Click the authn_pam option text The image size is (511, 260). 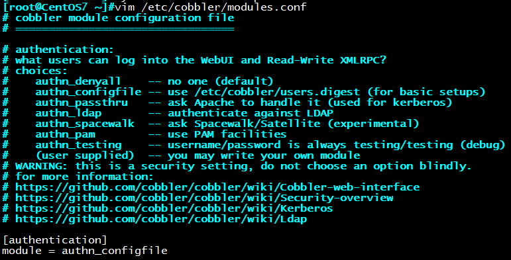65,134
